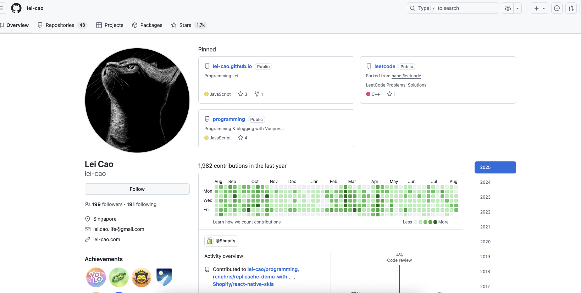Select the 2025 contribution year
Viewport: 581px width, 293px height.
(495, 167)
